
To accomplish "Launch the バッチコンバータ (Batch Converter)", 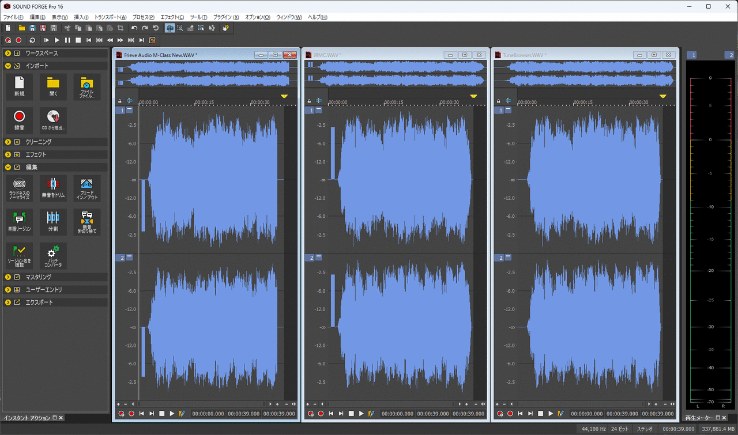I will (x=52, y=256).
